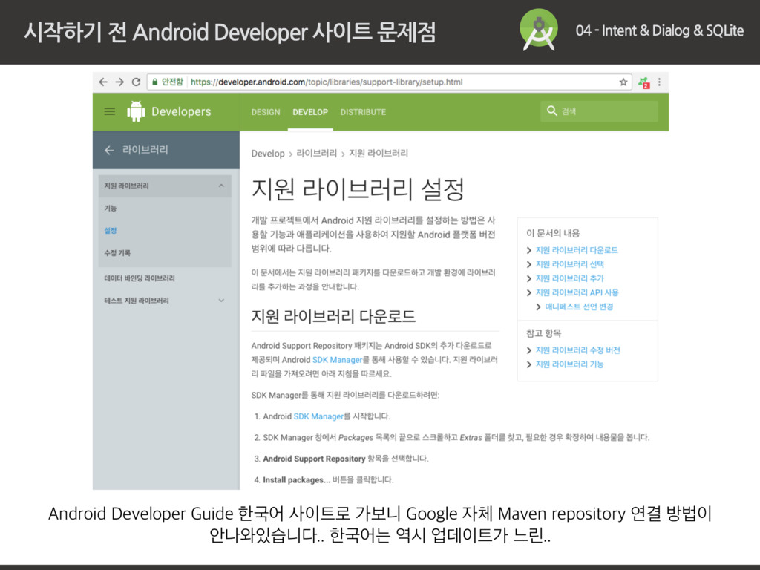Screen dimensions: 760x570
Task: Collapse the 지원 라이브러리 sidebar section
Action: tap(221, 186)
